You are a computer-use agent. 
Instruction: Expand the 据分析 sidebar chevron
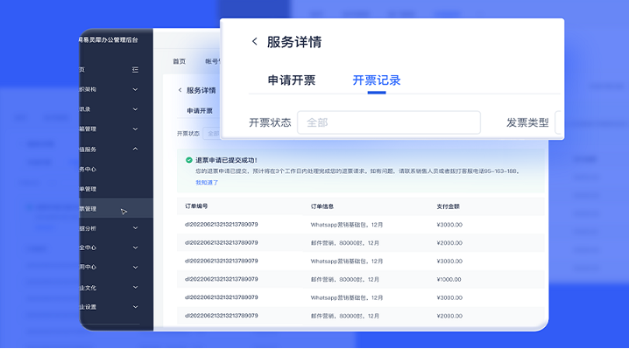coord(135,228)
